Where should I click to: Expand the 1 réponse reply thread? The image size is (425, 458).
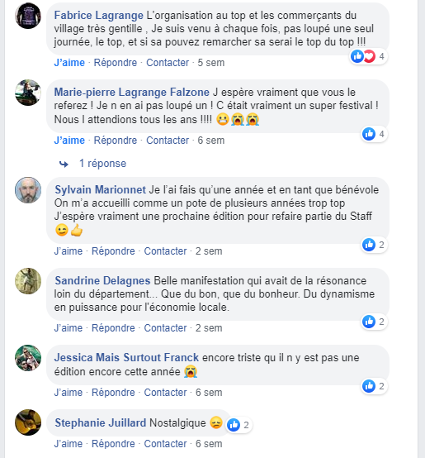coord(102,164)
